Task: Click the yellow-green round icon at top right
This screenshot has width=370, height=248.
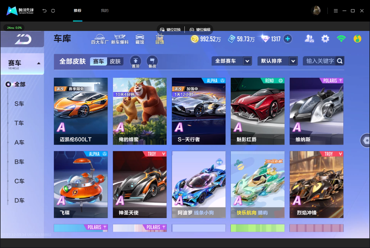Action: [x=357, y=39]
